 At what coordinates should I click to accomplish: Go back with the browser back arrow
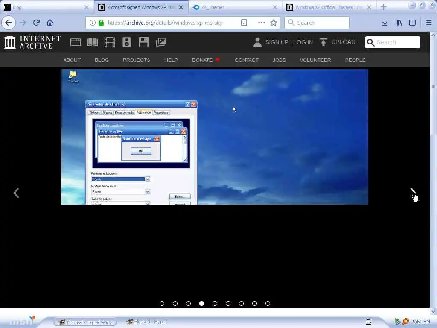pyautogui.click(x=9, y=23)
